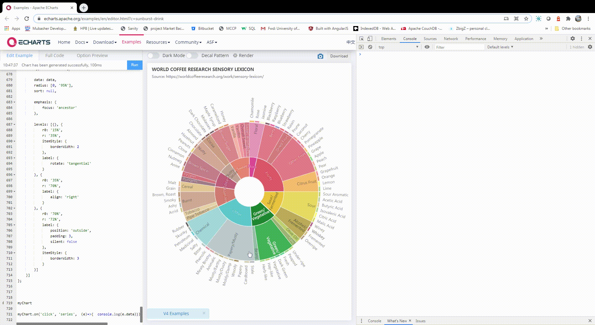Viewport: 595px width, 325px height.
Task: Show hidden bookmarks chevron
Action: pyautogui.click(x=546, y=28)
